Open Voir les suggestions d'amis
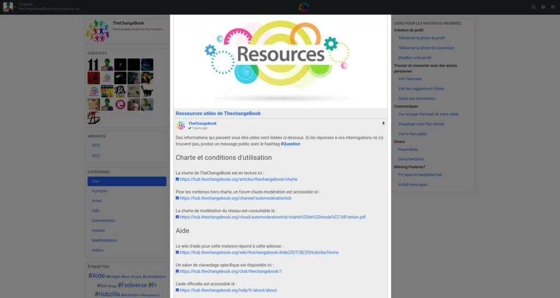Screen dimensions: 560x298 421,89
